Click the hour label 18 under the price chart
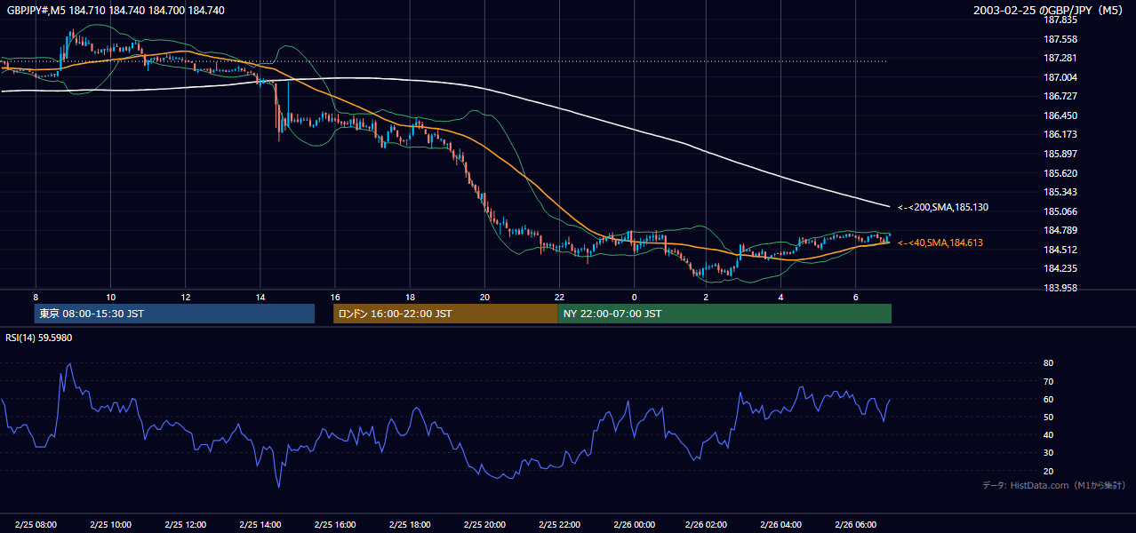Viewport: 1136px width, 533px height. [410, 297]
